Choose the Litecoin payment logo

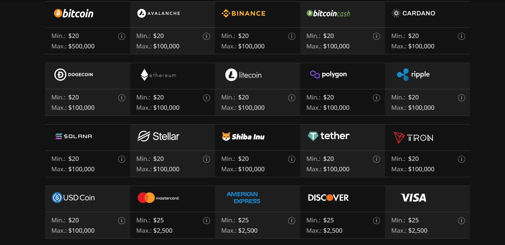point(243,75)
